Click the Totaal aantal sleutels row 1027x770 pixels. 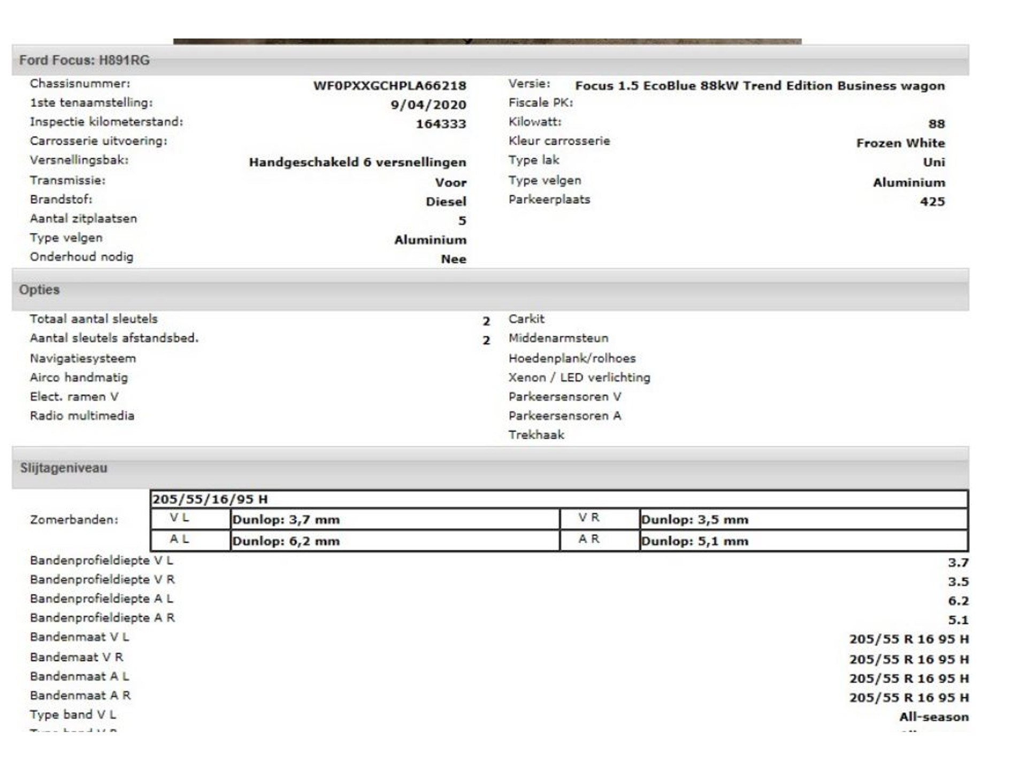260,319
